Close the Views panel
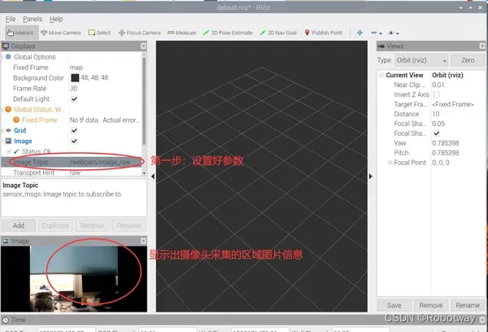This screenshot has height=332, width=488. click(482, 46)
